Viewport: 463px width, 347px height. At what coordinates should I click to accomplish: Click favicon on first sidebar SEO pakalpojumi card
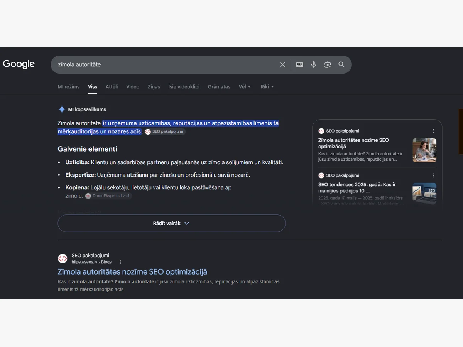pos(321,131)
